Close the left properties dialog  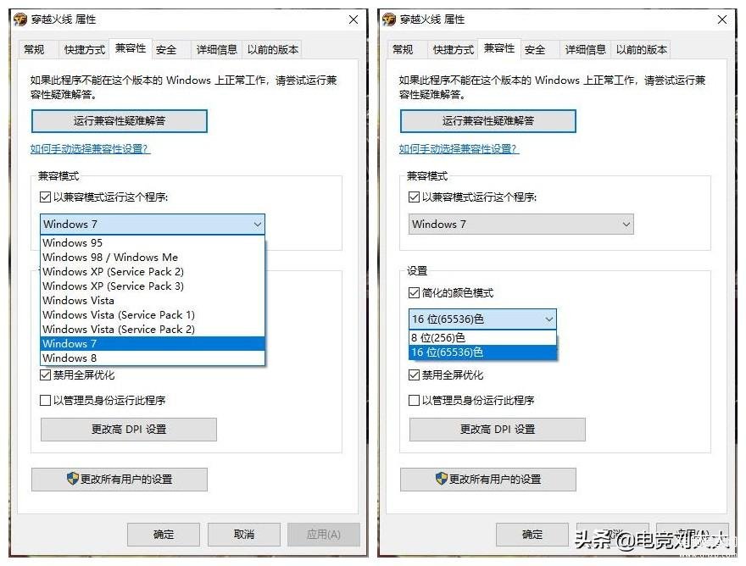pyautogui.click(x=354, y=19)
